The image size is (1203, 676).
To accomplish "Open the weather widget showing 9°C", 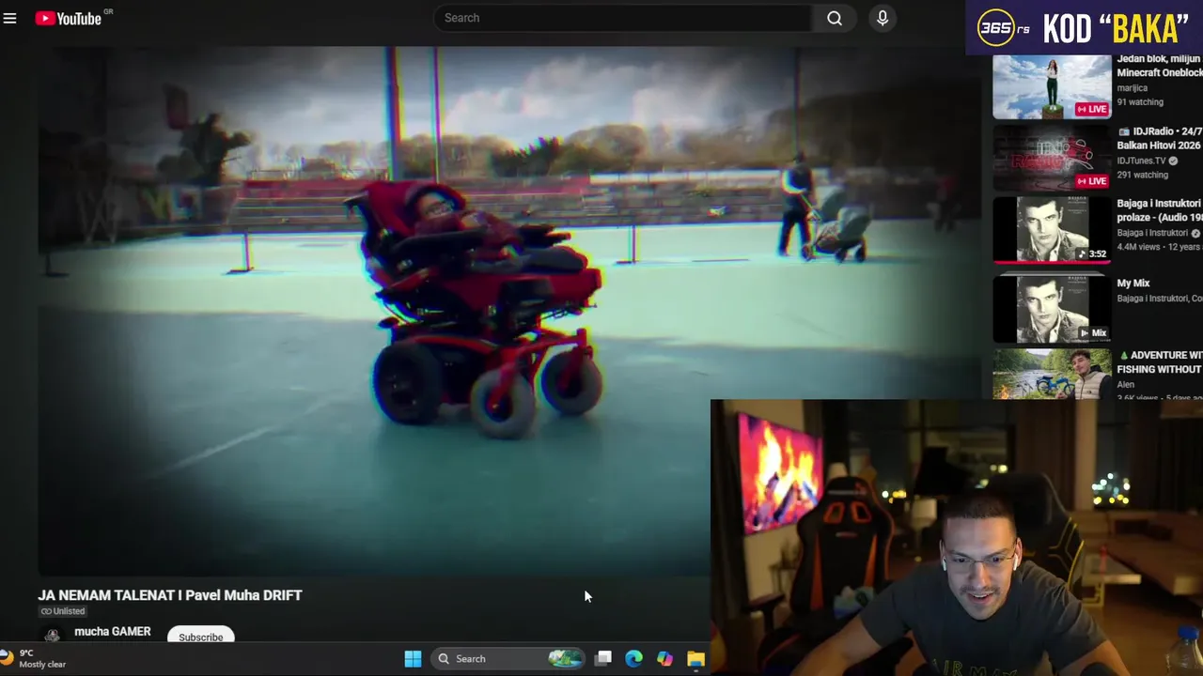I will point(34,658).
